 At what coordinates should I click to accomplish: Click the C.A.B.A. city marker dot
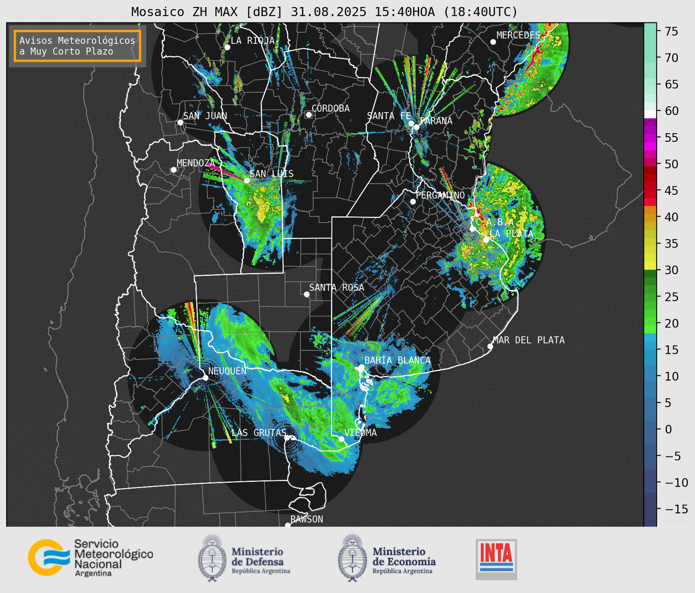coord(473,229)
